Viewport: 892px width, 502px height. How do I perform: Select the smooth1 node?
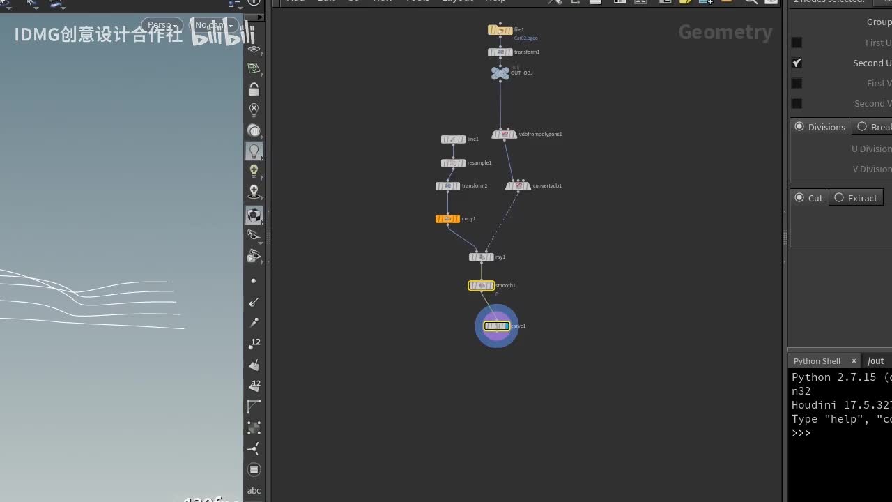pos(481,286)
